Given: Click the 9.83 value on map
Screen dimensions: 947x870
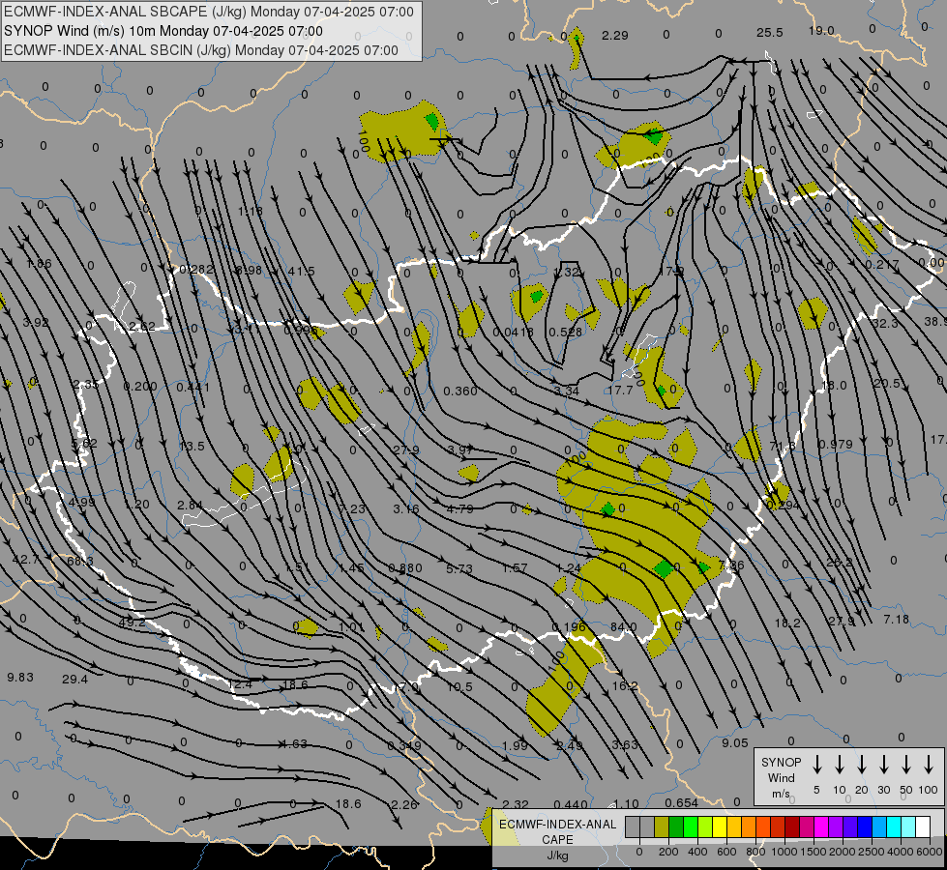Looking at the screenshot, I should tap(20, 677).
